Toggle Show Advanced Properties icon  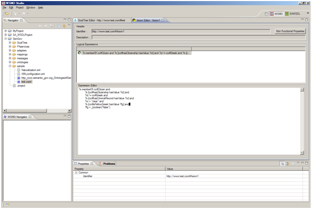(x=288, y=164)
